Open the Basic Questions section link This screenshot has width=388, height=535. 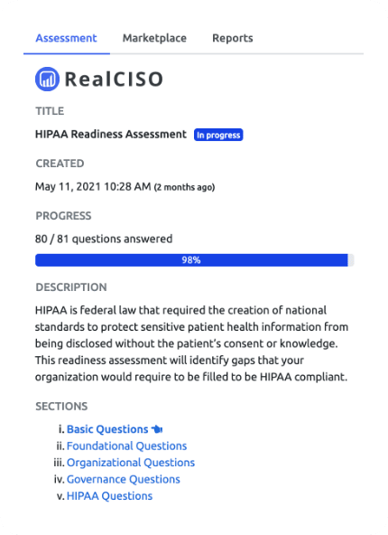(107, 429)
